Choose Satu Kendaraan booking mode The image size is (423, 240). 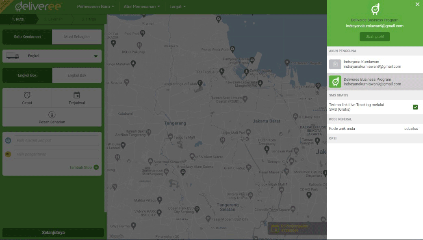point(27,37)
